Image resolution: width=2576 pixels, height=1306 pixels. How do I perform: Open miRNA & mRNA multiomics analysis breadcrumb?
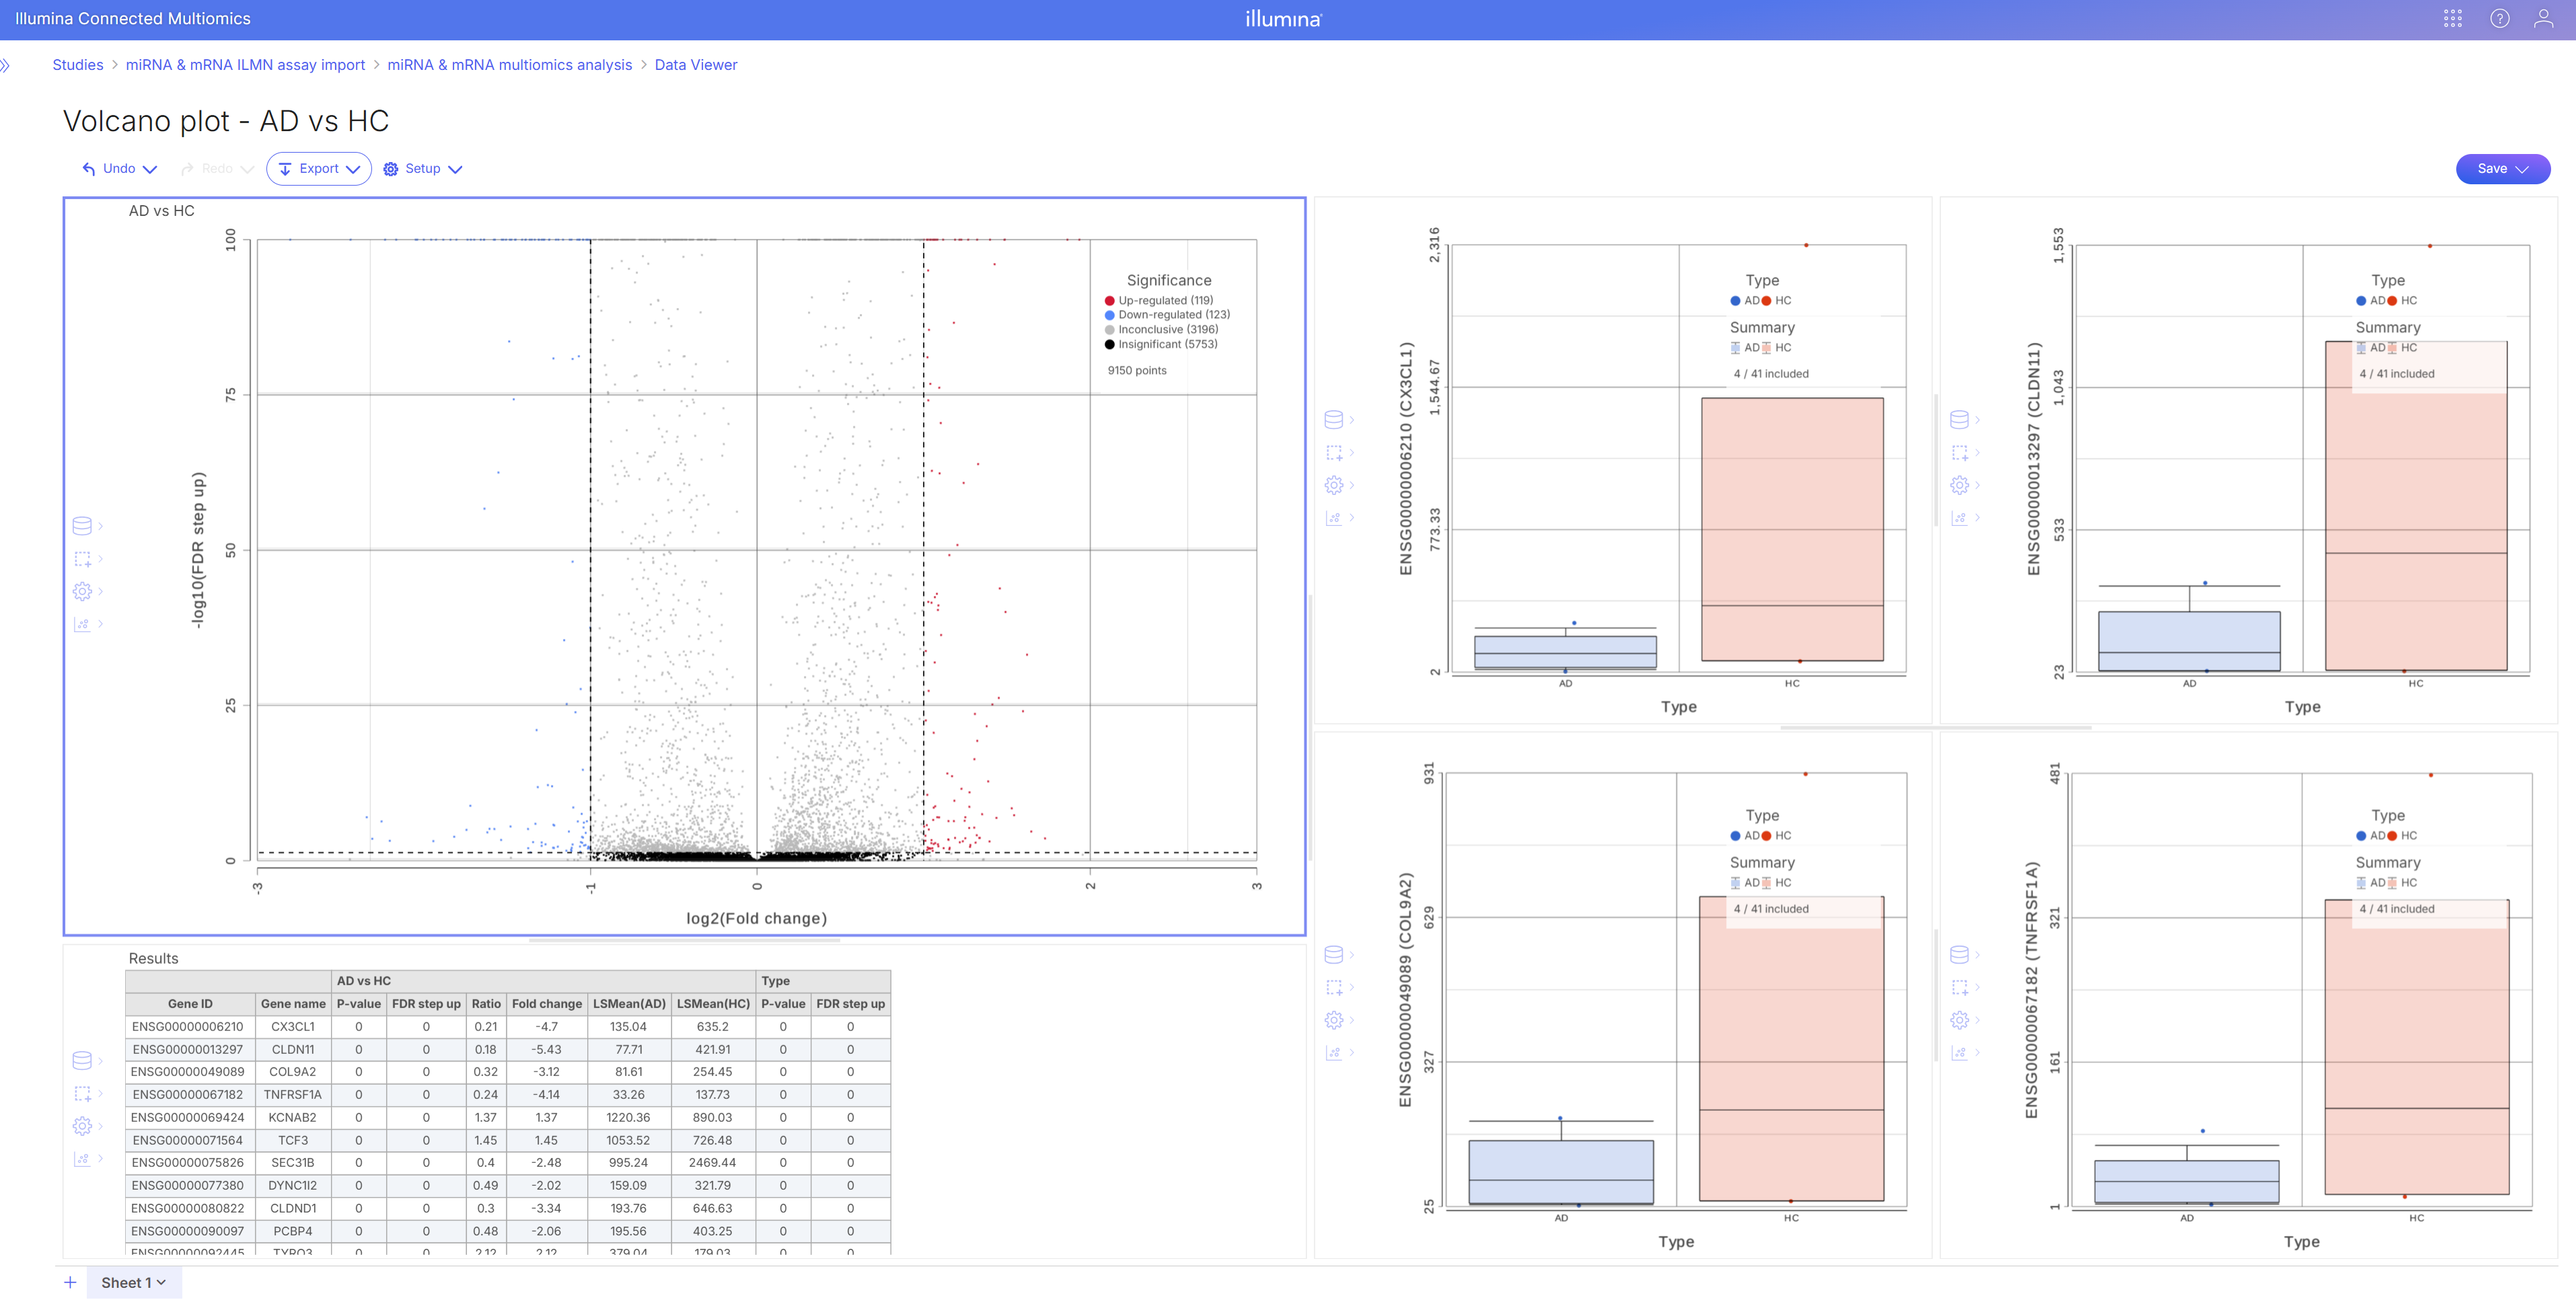[x=509, y=65]
